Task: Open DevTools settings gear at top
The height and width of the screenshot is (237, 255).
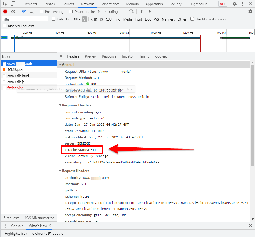Action: click(x=234, y=4)
